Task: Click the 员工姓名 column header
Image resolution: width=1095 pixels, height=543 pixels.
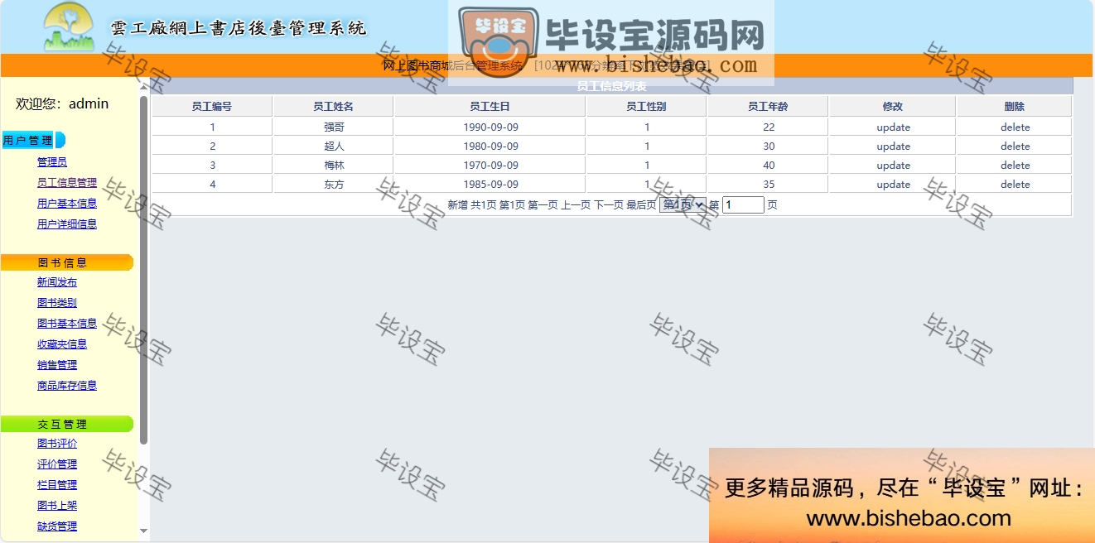Action: coord(333,107)
